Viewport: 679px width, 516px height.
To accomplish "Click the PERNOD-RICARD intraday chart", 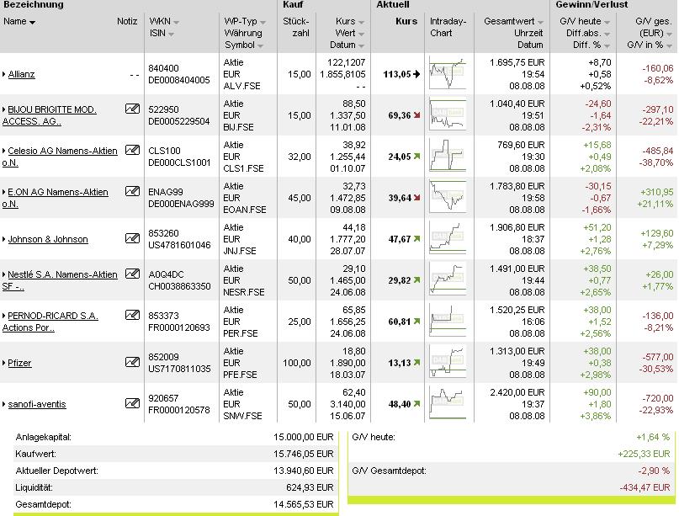I will click(x=448, y=321).
